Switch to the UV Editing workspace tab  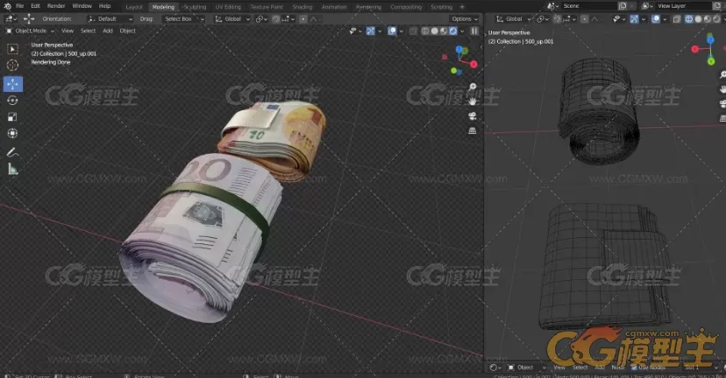point(228,7)
